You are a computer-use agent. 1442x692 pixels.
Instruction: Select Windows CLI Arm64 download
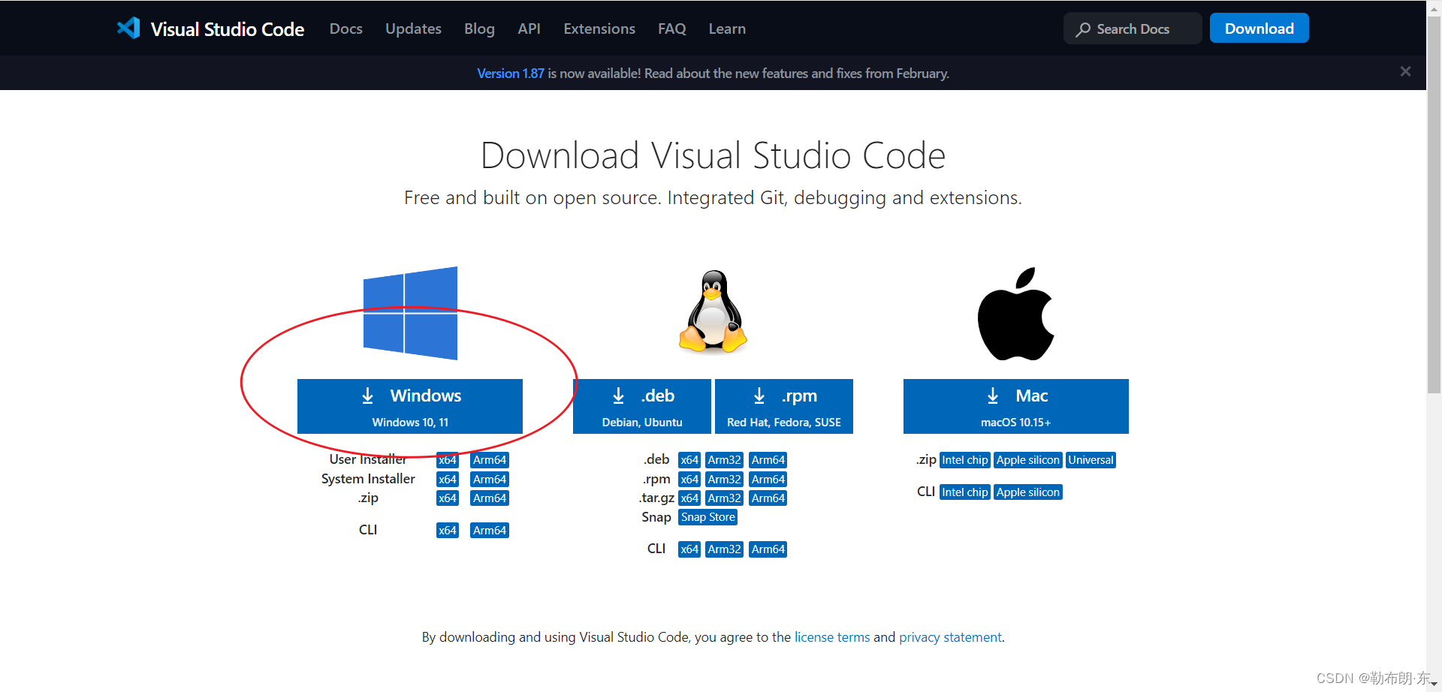490,531
